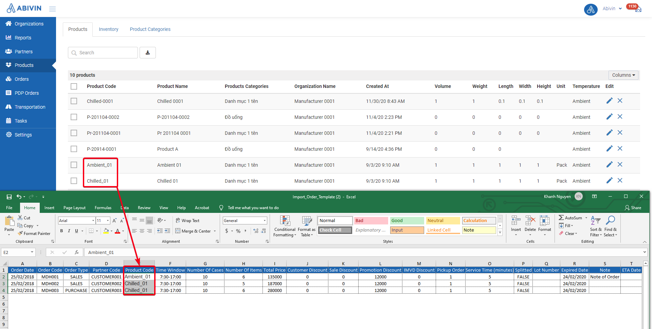Open Find & Select in Excel Editing group
Image resolution: width=652 pixels, height=329 pixels.
pyautogui.click(x=610, y=226)
